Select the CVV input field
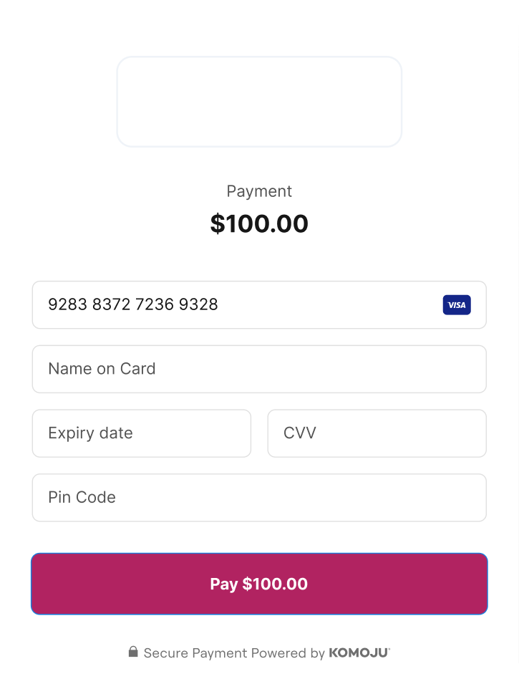 click(x=377, y=433)
